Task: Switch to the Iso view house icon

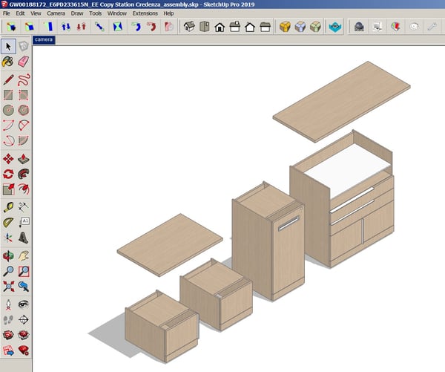Action: [189, 27]
